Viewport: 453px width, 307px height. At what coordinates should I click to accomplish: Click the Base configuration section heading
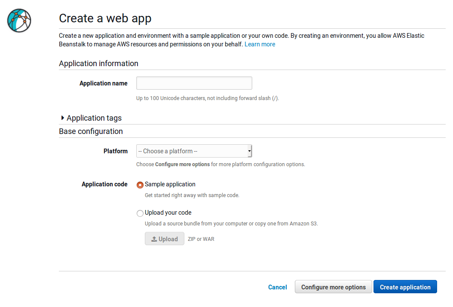[x=91, y=131]
